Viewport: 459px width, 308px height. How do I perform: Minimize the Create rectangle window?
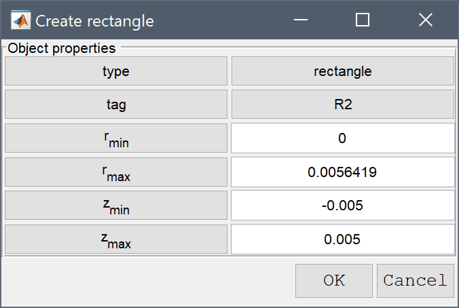click(301, 20)
